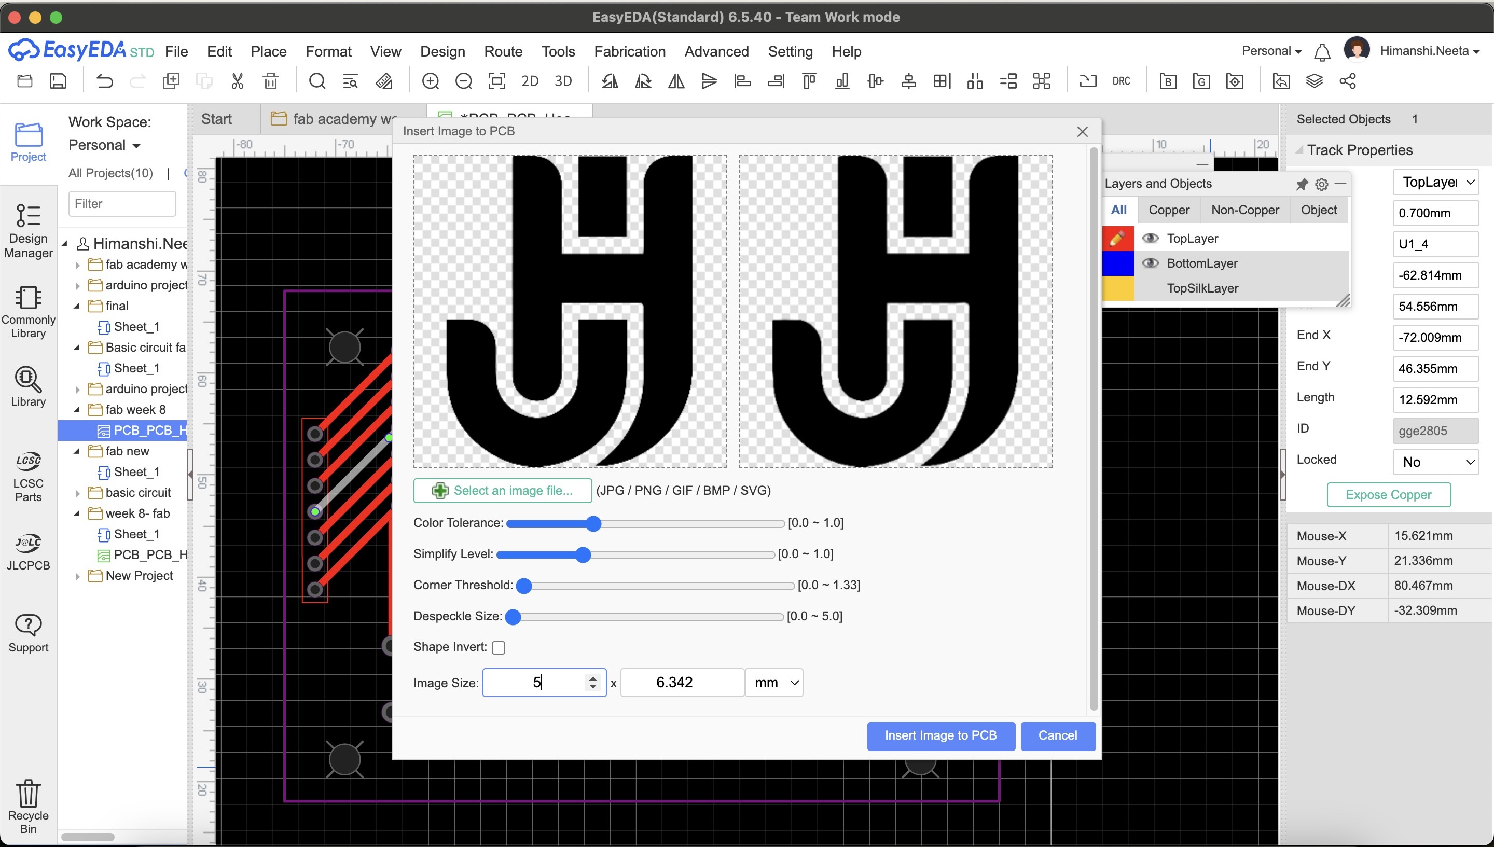The width and height of the screenshot is (1494, 847).
Task: Open the Fabrication menu
Action: click(x=629, y=52)
